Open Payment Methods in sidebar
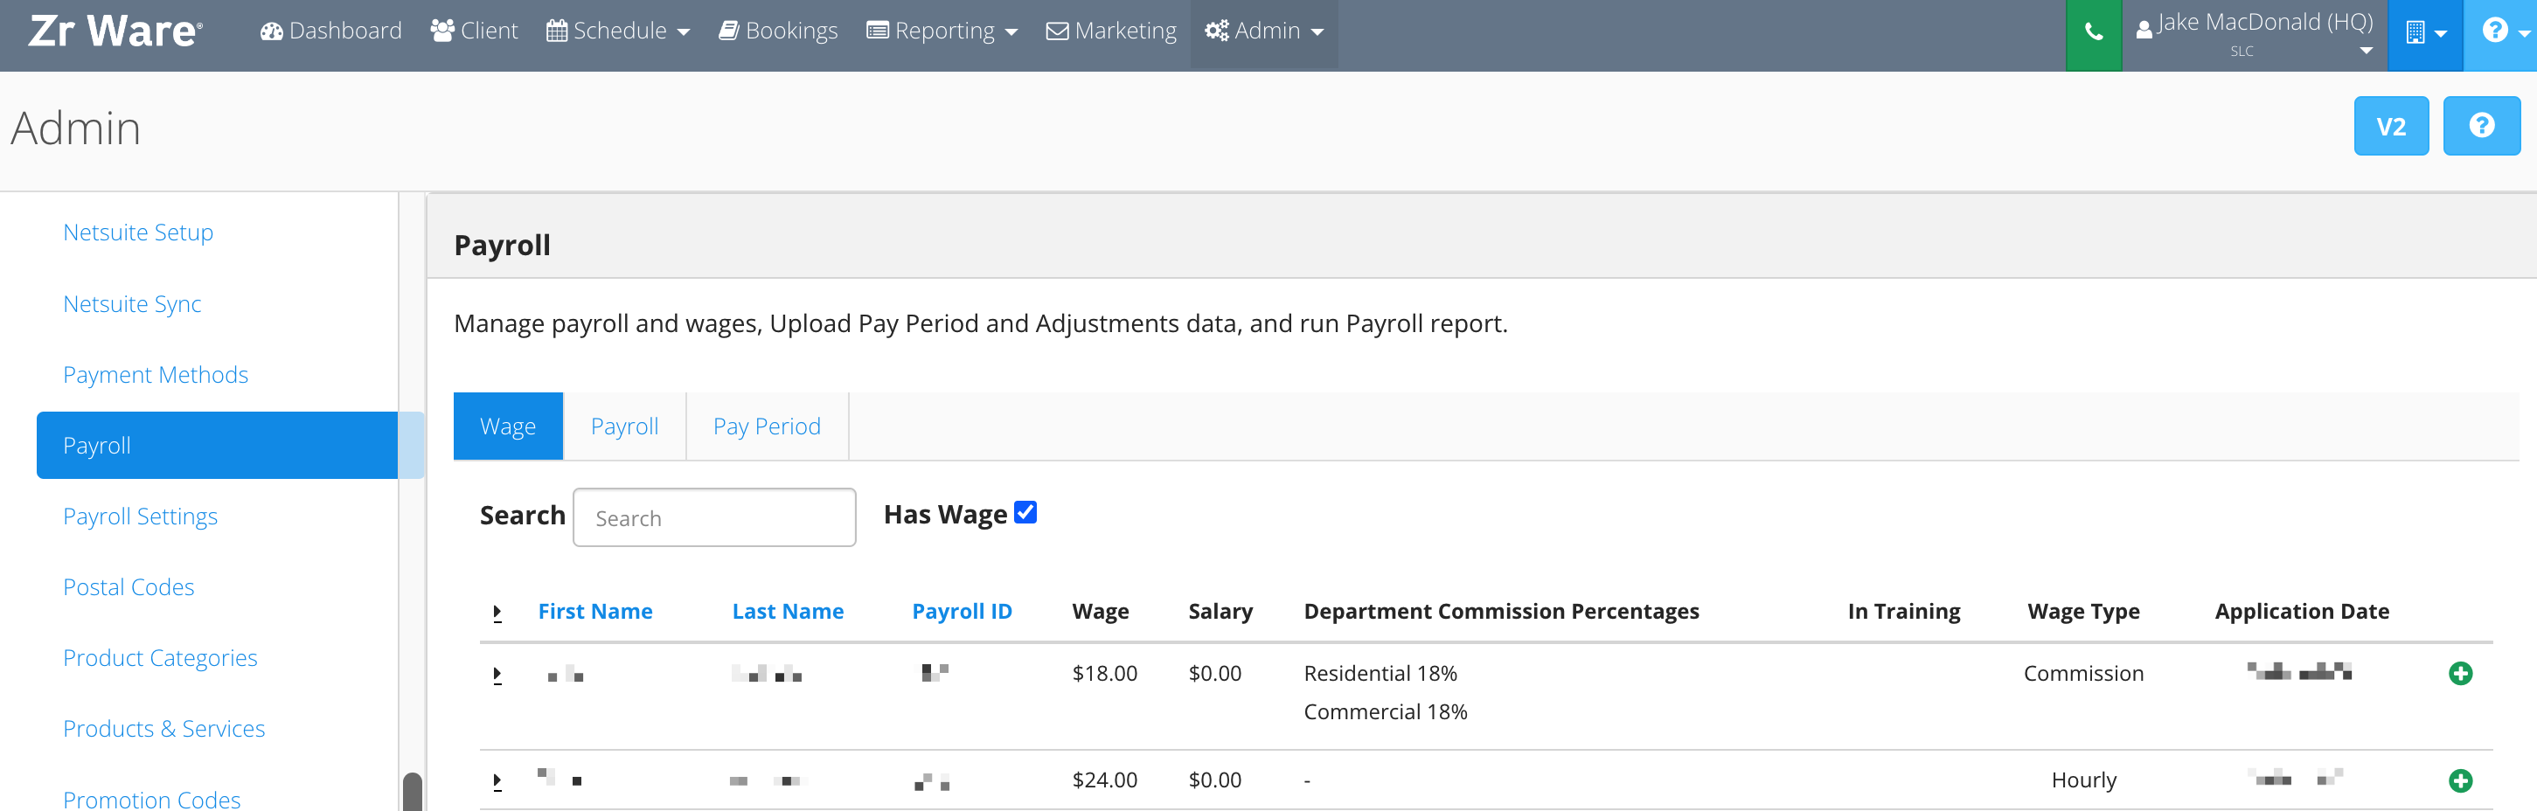The image size is (2537, 811). coord(156,375)
